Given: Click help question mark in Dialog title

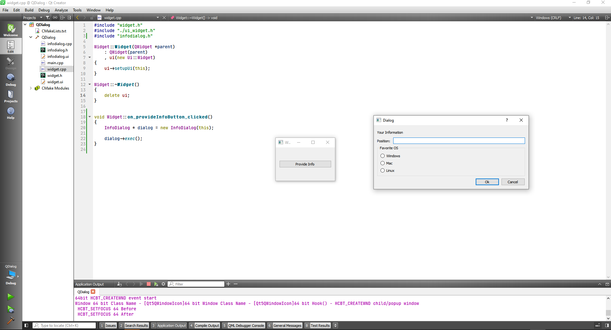Looking at the screenshot, I should point(507,120).
